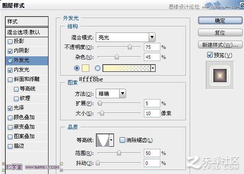Select the gradient radio button
This screenshot has width=244, height=174.
click(98, 68)
